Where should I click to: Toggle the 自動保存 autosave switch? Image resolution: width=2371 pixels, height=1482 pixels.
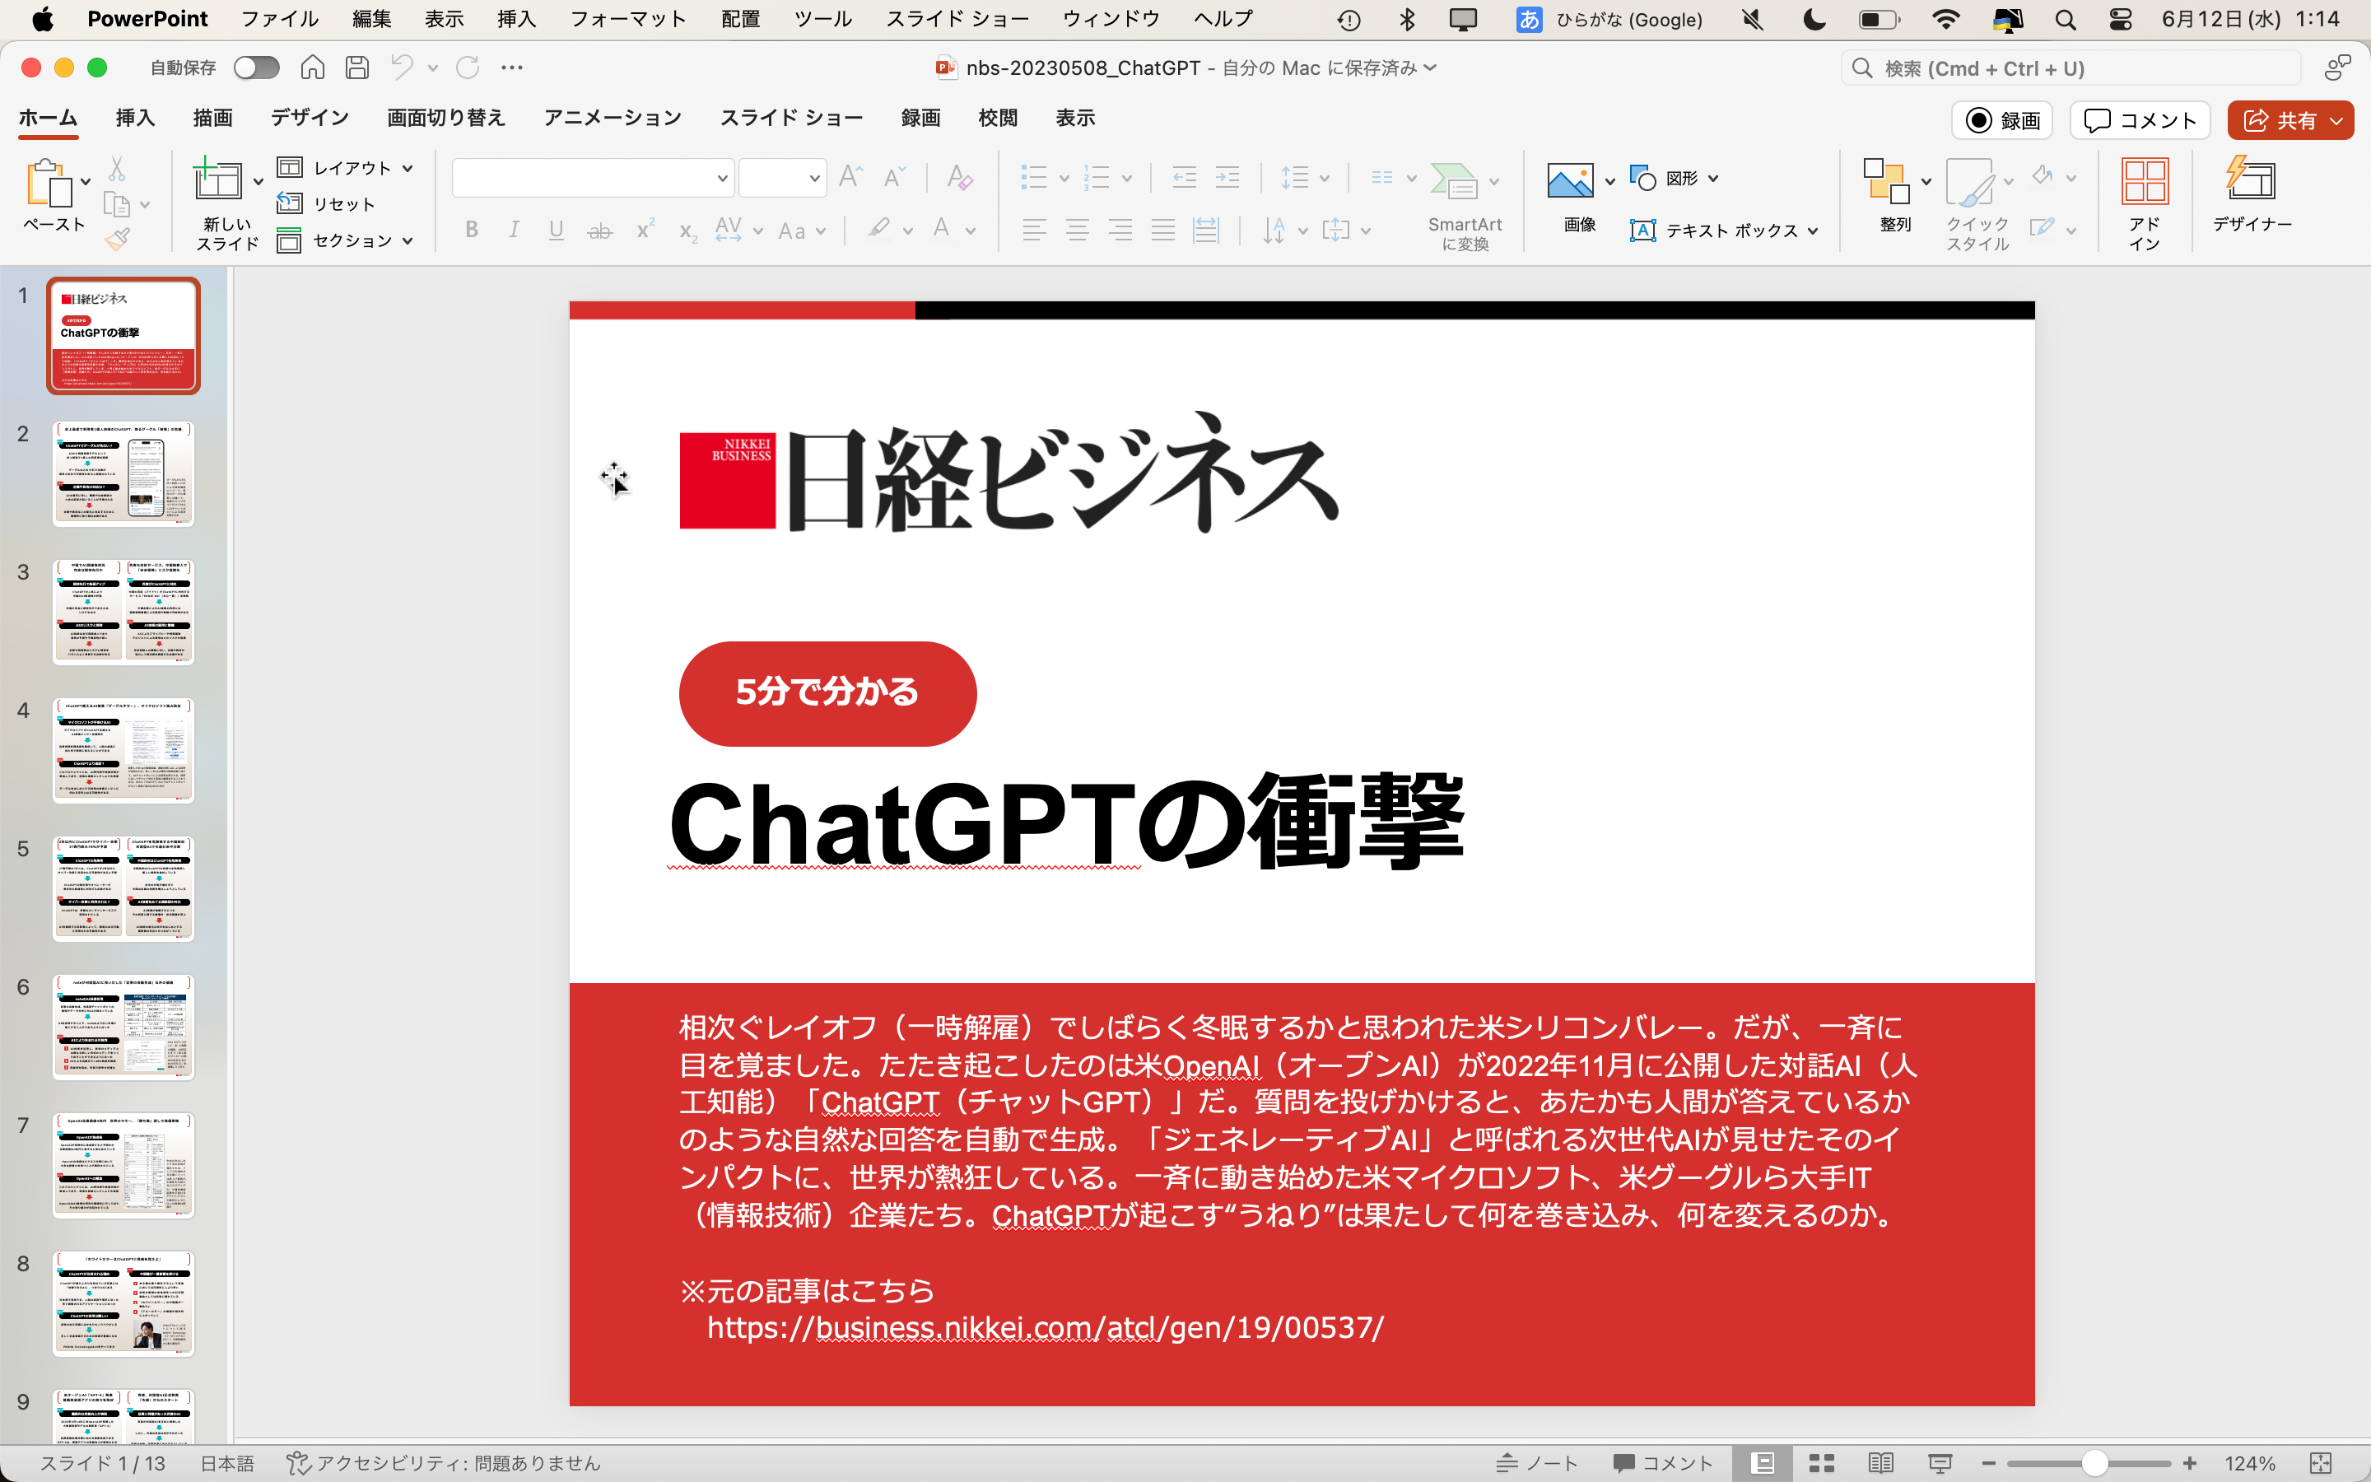(x=257, y=68)
